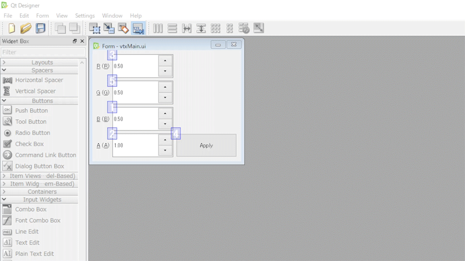Click the Widget Box filter field

[x=43, y=52]
